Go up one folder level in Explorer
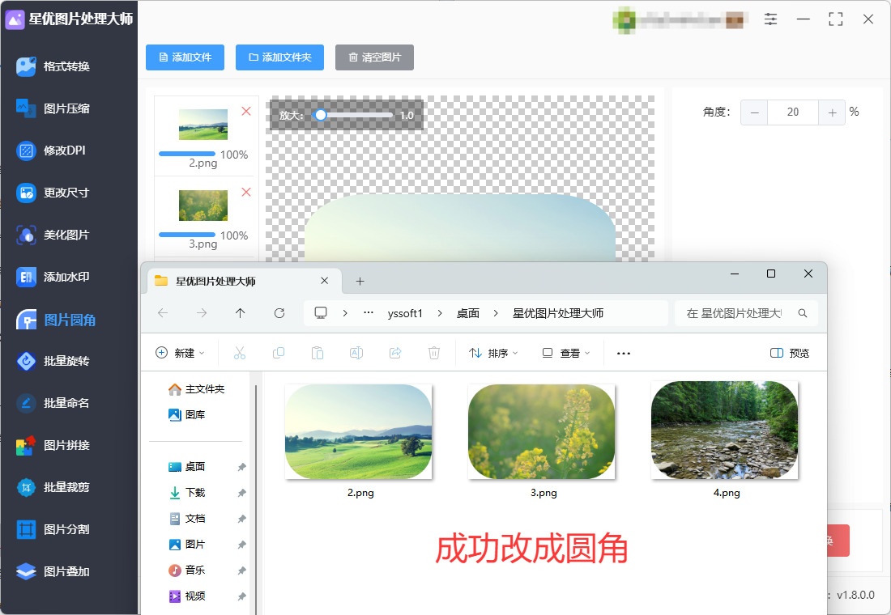Viewport: 891px width, 615px height. (241, 313)
